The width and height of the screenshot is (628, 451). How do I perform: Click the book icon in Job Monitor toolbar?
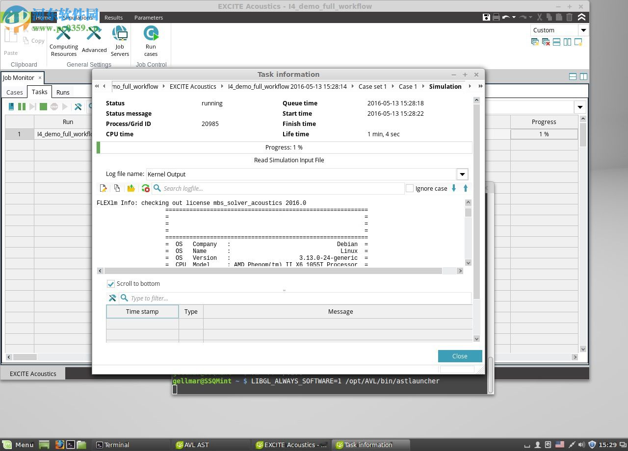tap(11, 106)
